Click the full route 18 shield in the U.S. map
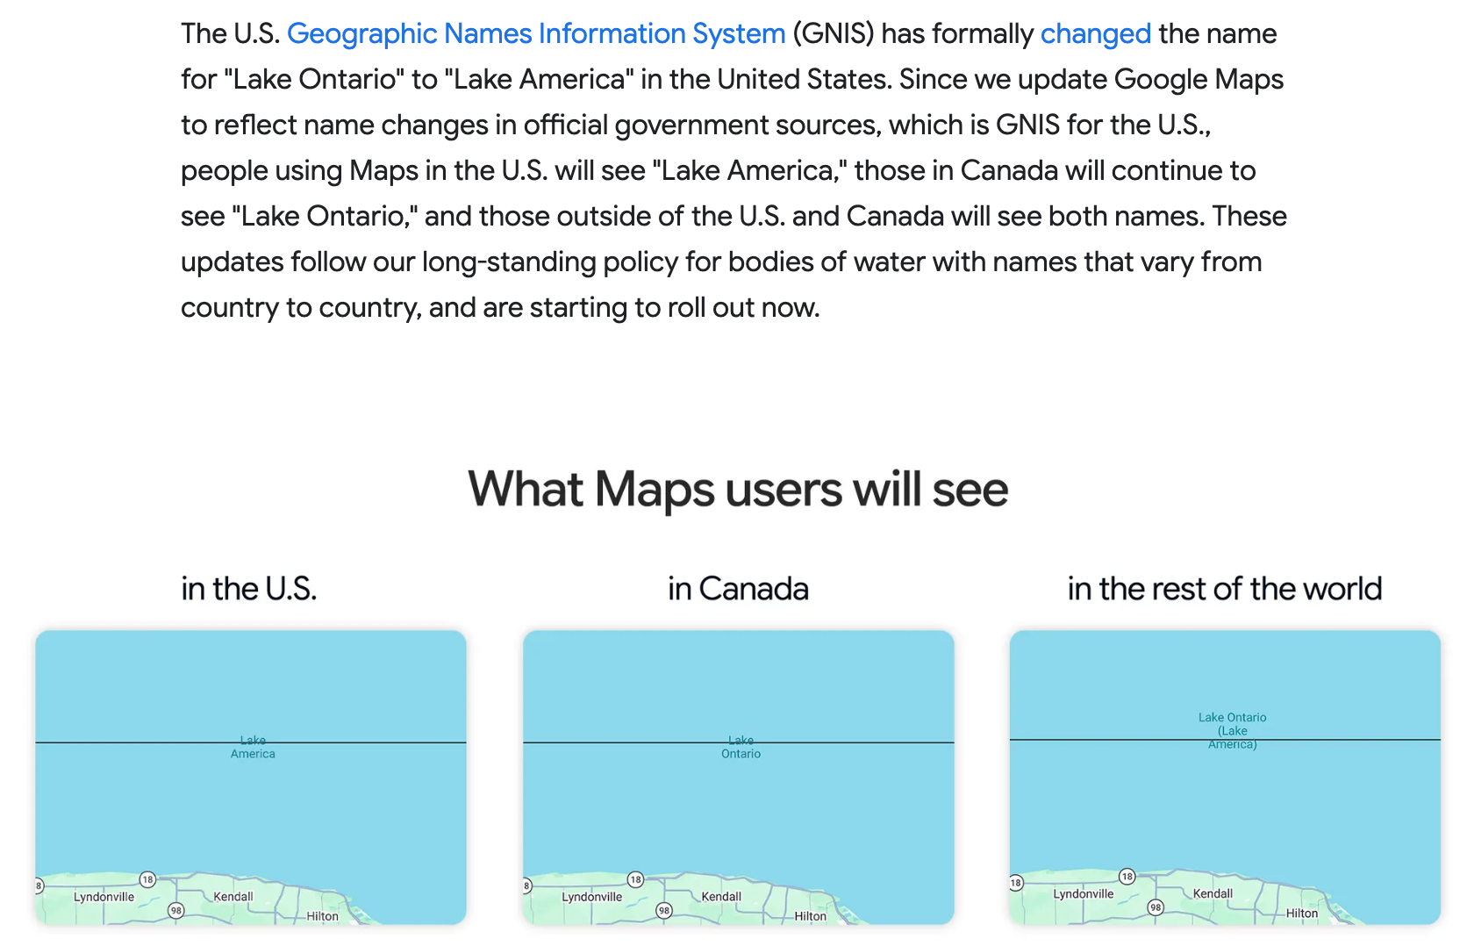1467x946 pixels. pos(147,879)
